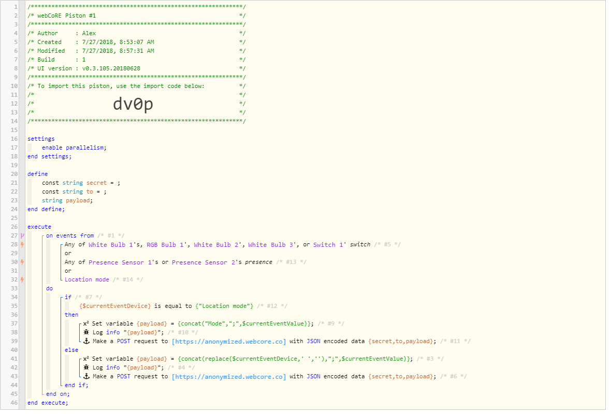The width and height of the screenshot is (610, 414).
Task: Click the Created timestamp comment line
Action: coord(96,42)
